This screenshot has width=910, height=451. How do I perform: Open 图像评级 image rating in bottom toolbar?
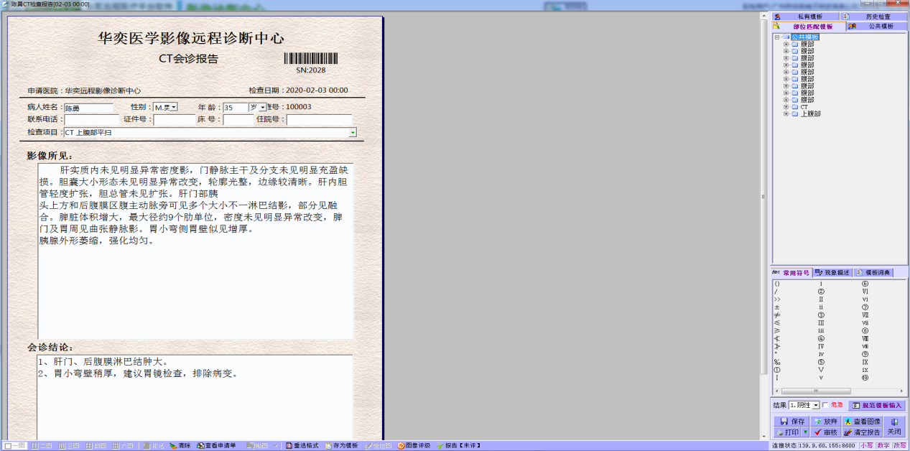click(x=413, y=446)
